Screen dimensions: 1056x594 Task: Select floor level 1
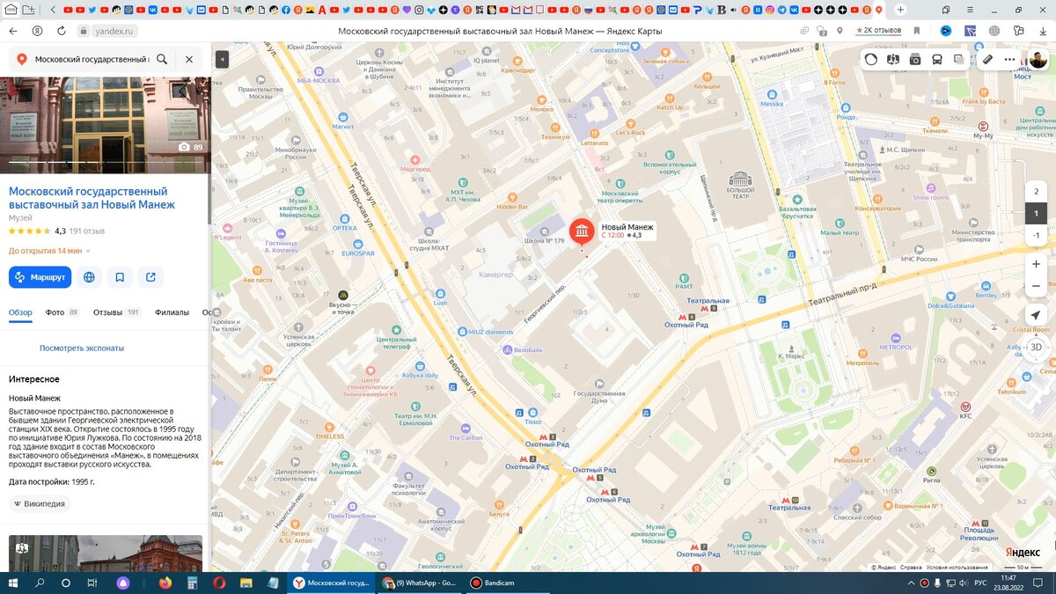click(x=1036, y=213)
